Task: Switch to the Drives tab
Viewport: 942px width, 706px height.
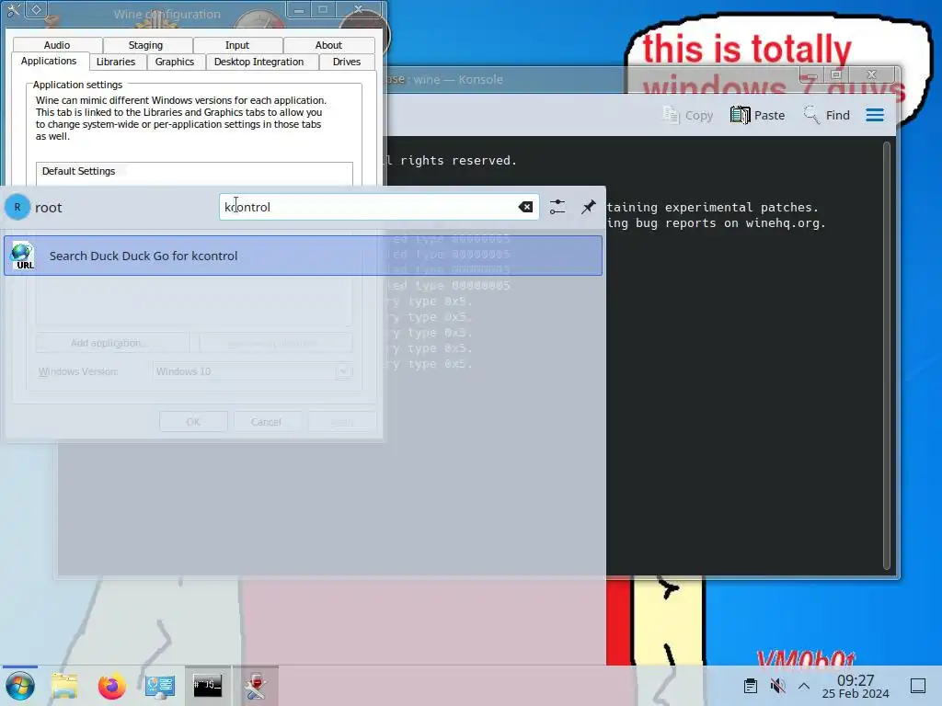Action: point(347,62)
